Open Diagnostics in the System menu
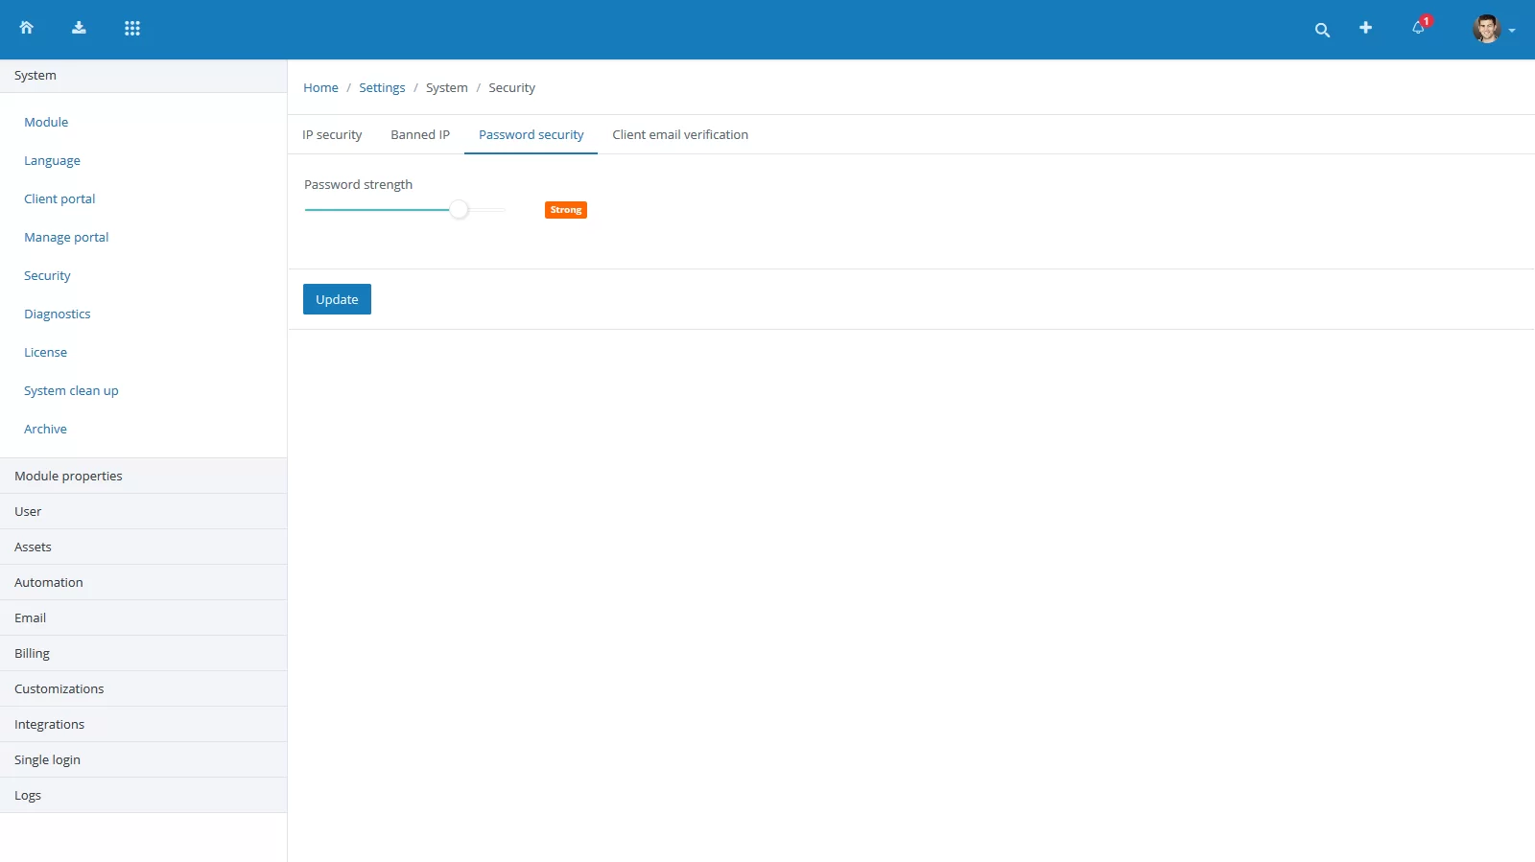1535x862 pixels. (x=58, y=314)
